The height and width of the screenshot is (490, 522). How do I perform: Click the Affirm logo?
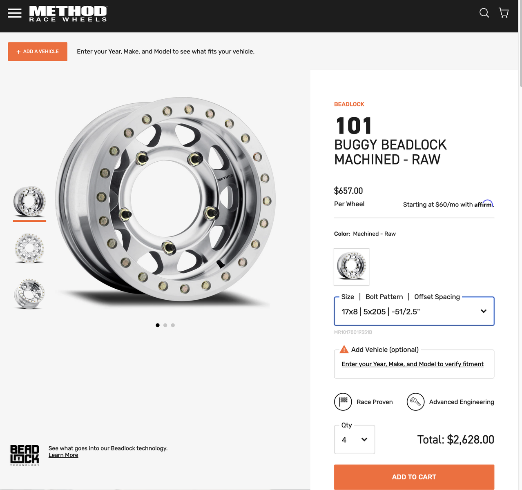pyautogui.click(x=484, y=203)
